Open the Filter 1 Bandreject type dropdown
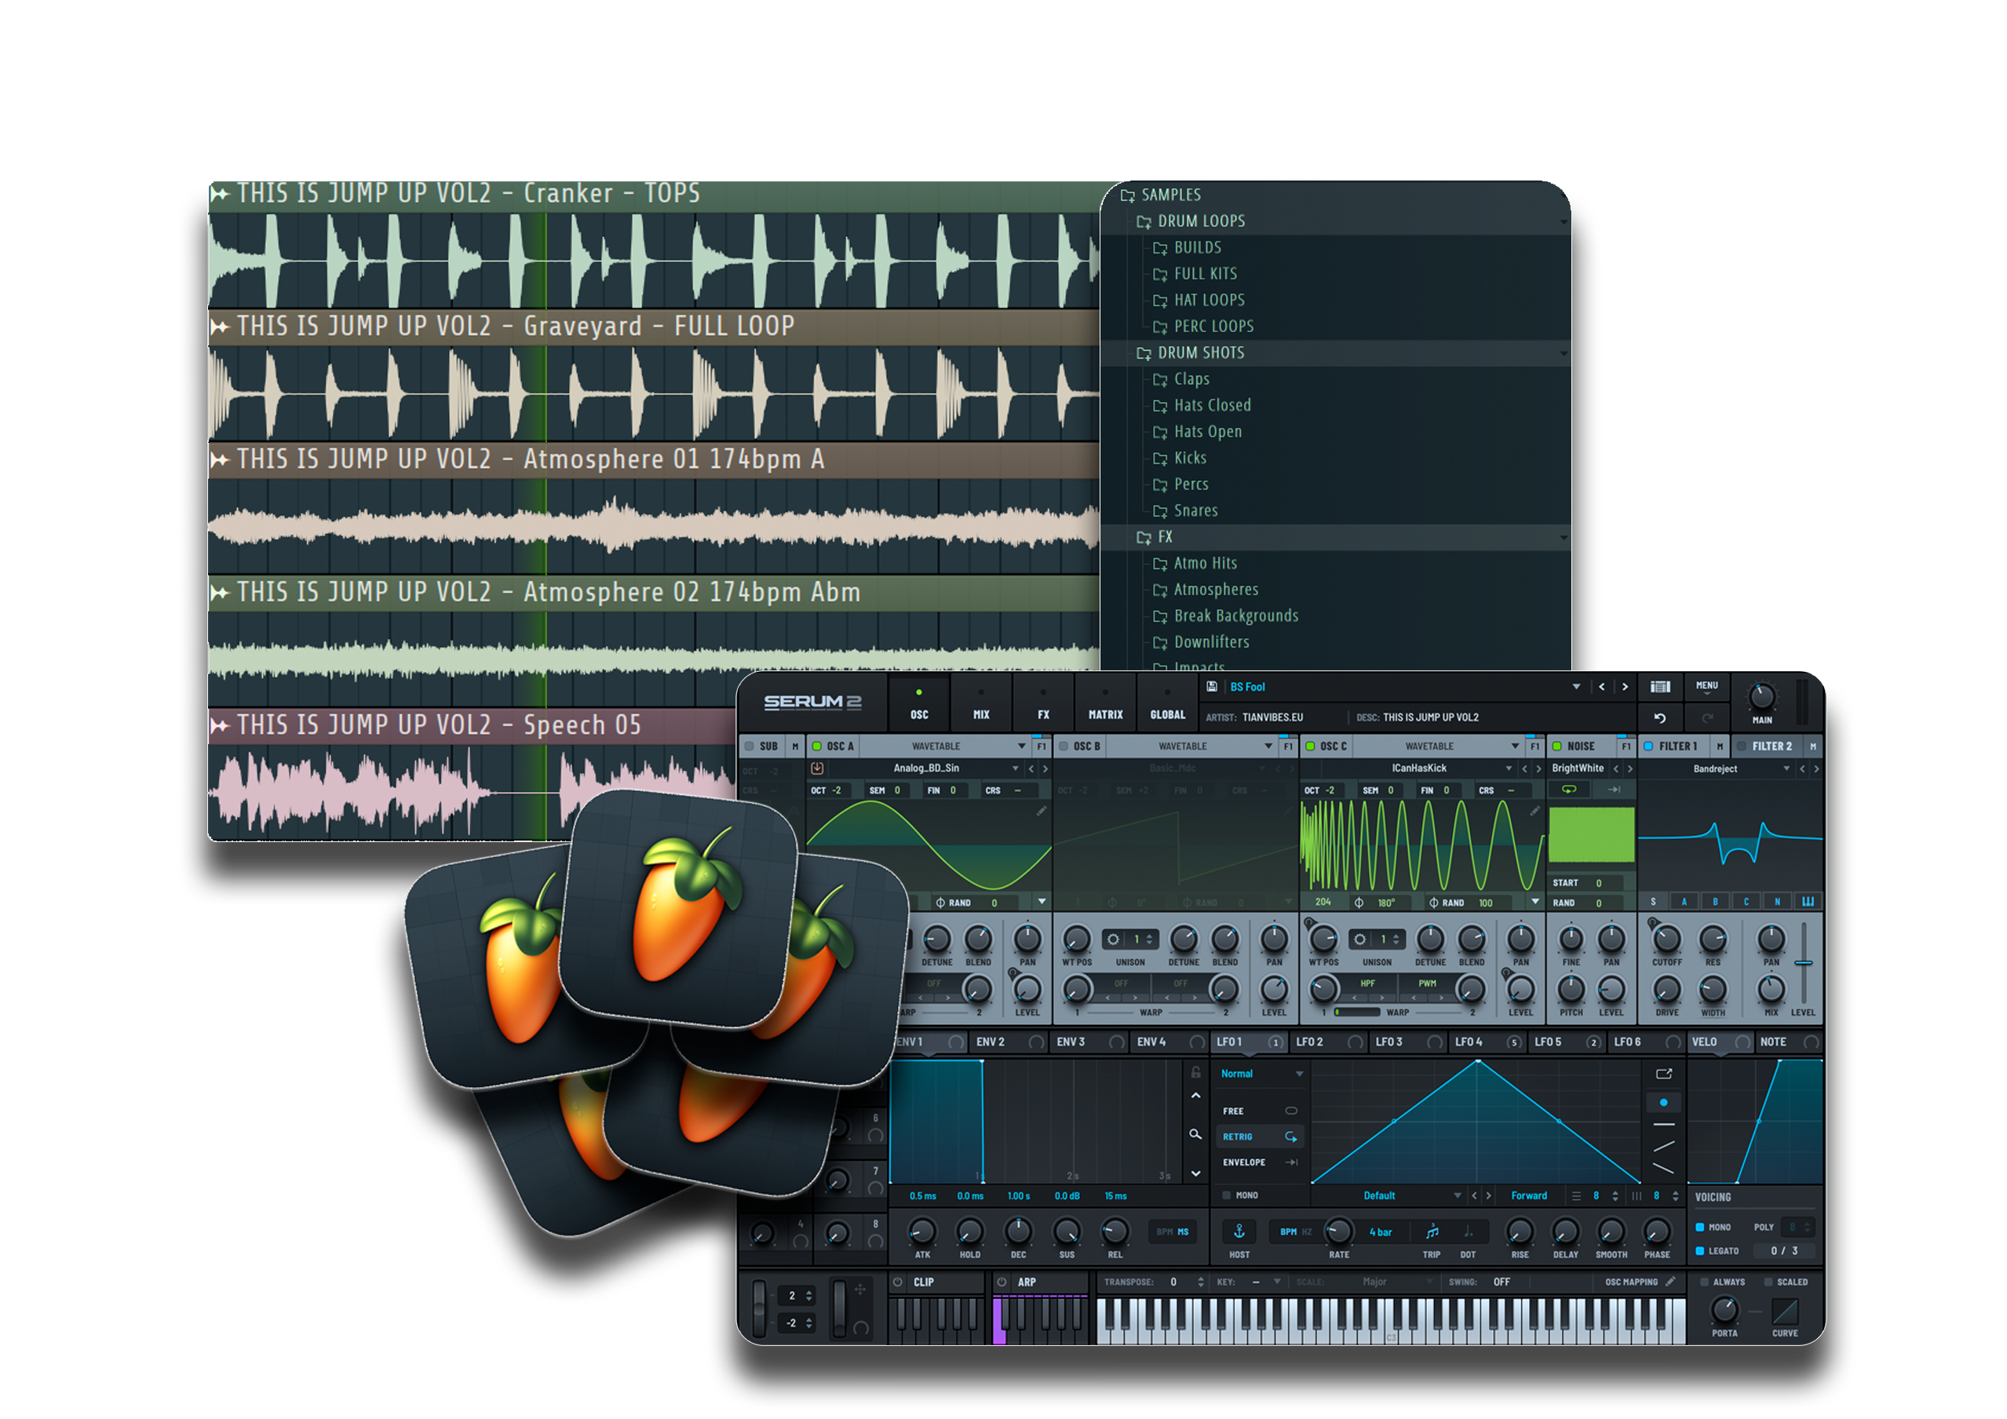The height and width of the screenshot is (1419, 2007). click(x=1786, y=768)
